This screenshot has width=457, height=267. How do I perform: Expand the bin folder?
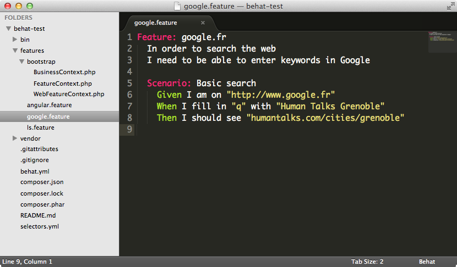(x=15, y=39)
